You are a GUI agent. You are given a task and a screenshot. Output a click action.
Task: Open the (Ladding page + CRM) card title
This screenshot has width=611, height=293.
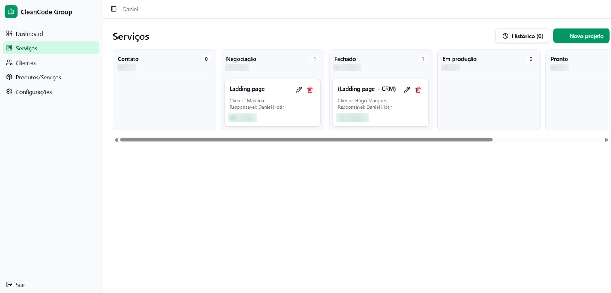(367, 89)
